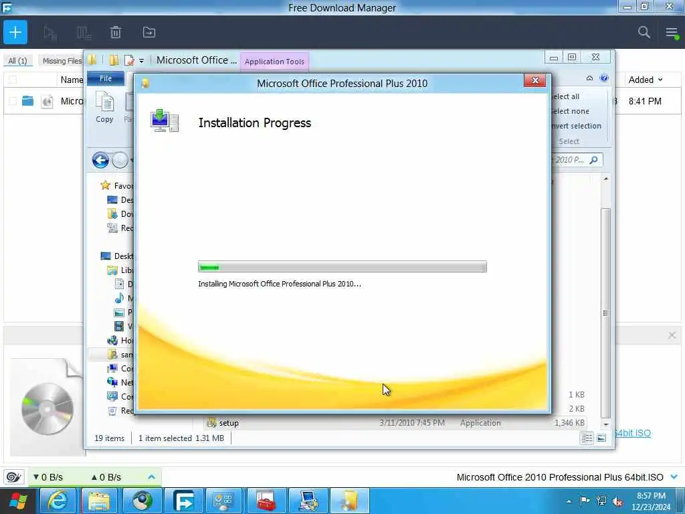Show hidden tray icons arrow

569,502
